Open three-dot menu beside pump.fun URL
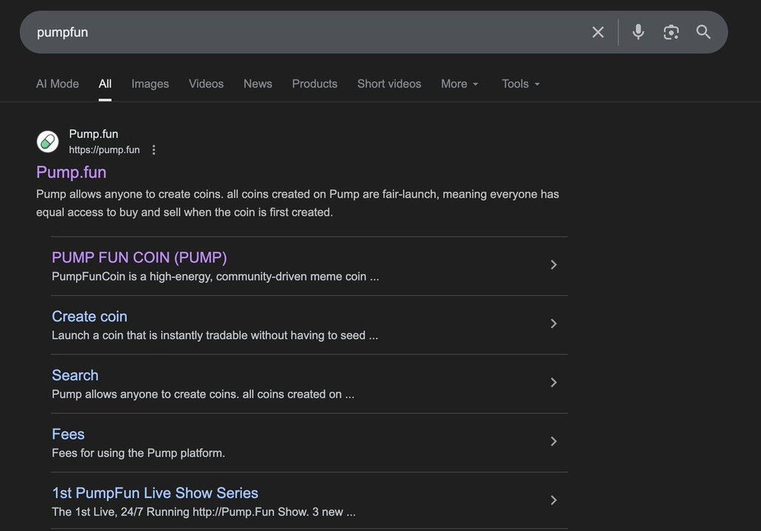The width and height of the screenshot is (761, 531). click(x=153, y=150)
